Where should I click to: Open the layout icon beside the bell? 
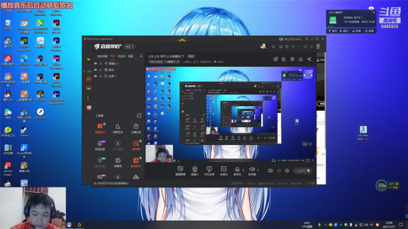click(x=292, y=59)
